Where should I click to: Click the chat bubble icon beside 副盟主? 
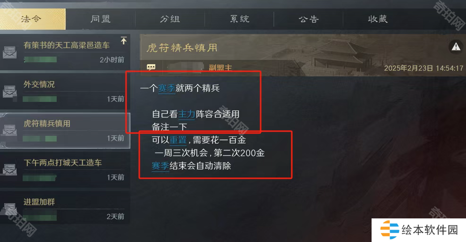[151, 67]
